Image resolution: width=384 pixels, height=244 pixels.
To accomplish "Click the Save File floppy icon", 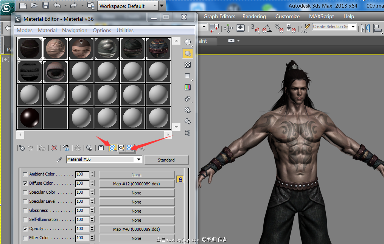I will [x=45, y=5].
